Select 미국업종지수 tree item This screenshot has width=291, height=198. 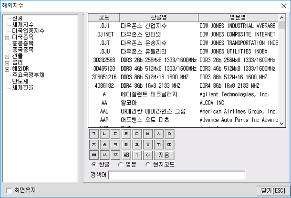tap(28, 31)
